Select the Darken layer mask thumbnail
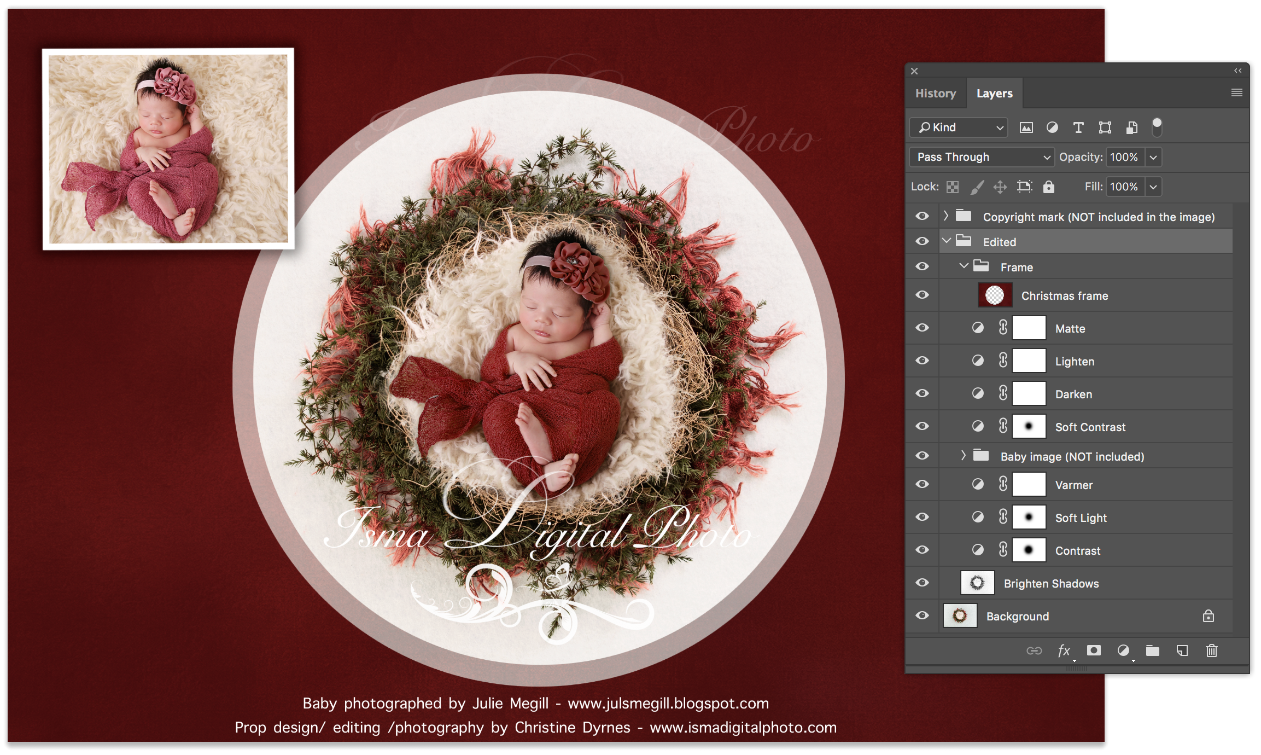The height and width of the screenshot is (755, 1261). [1029, 393]
